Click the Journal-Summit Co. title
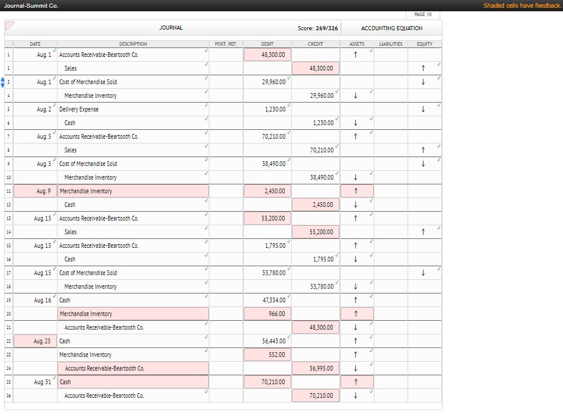 pos(31,6)
